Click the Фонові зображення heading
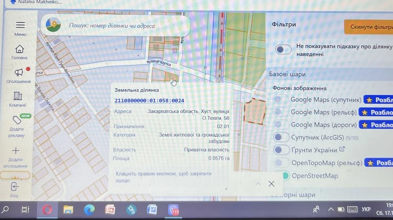Screen dimensions: 393x220 [x=299, y=88]
